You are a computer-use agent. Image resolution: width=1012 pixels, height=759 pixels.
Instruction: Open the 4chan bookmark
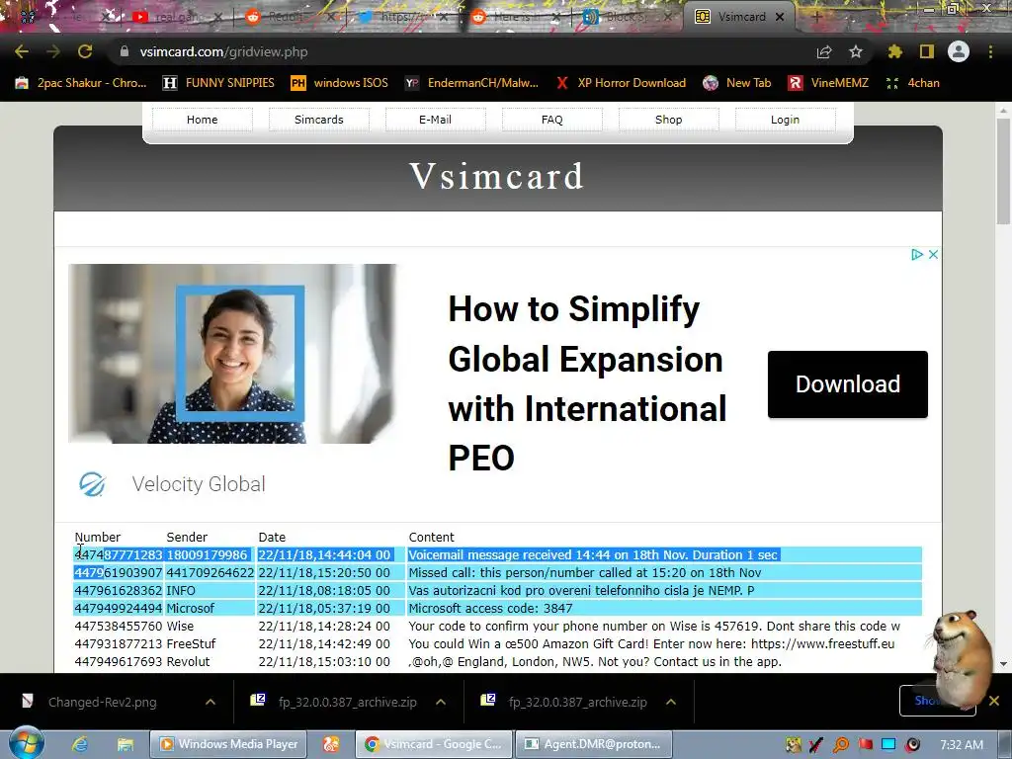[x=912, y=83]
